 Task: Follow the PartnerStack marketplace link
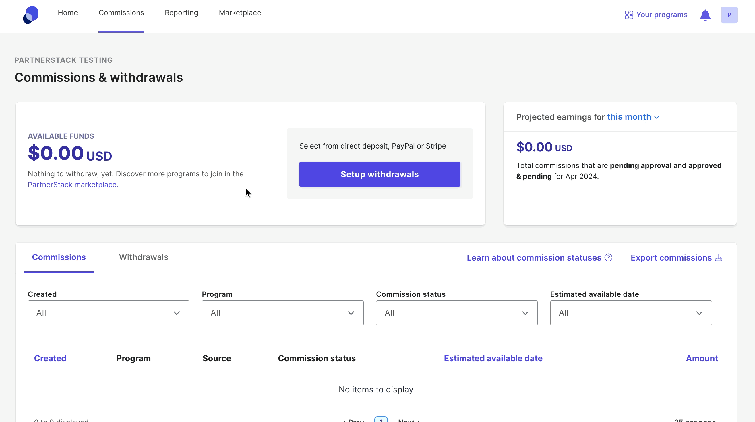click(73, 185)
